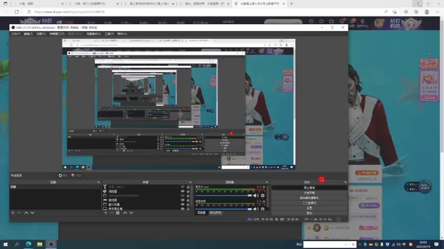
Task: Open File Explorer from the taskbar
Action: coord(39,244)
